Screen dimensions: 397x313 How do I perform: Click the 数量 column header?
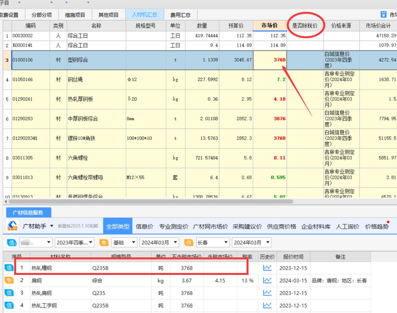coord(202,26)
